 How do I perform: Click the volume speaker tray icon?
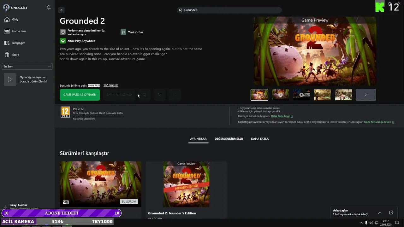coord(371,223)
